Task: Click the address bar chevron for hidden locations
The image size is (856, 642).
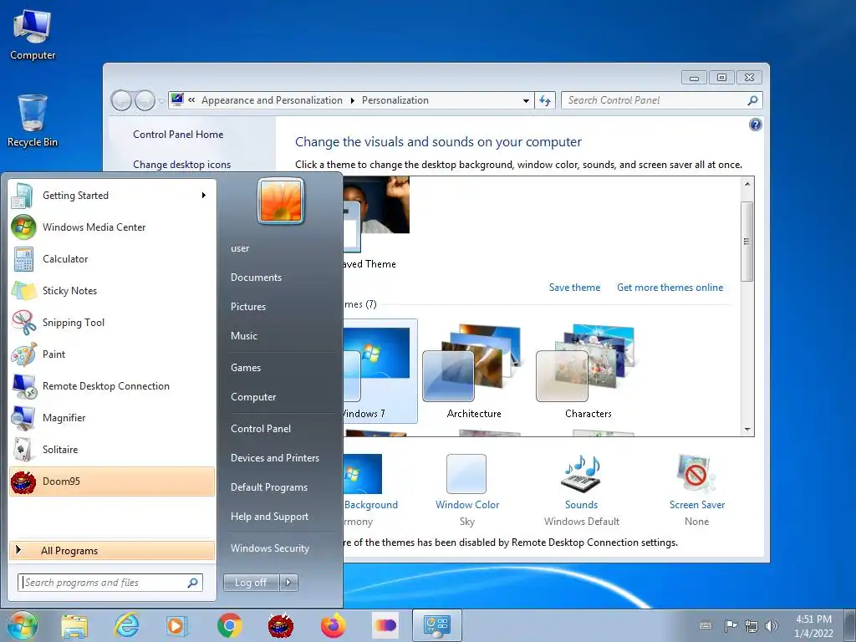Action: pos(191,100)
